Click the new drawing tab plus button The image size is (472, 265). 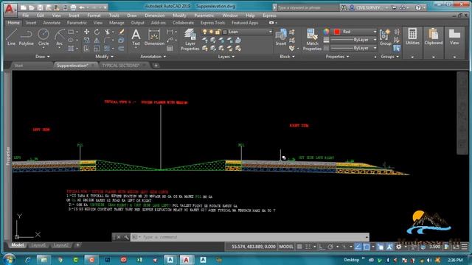click(x=156, y=66)
